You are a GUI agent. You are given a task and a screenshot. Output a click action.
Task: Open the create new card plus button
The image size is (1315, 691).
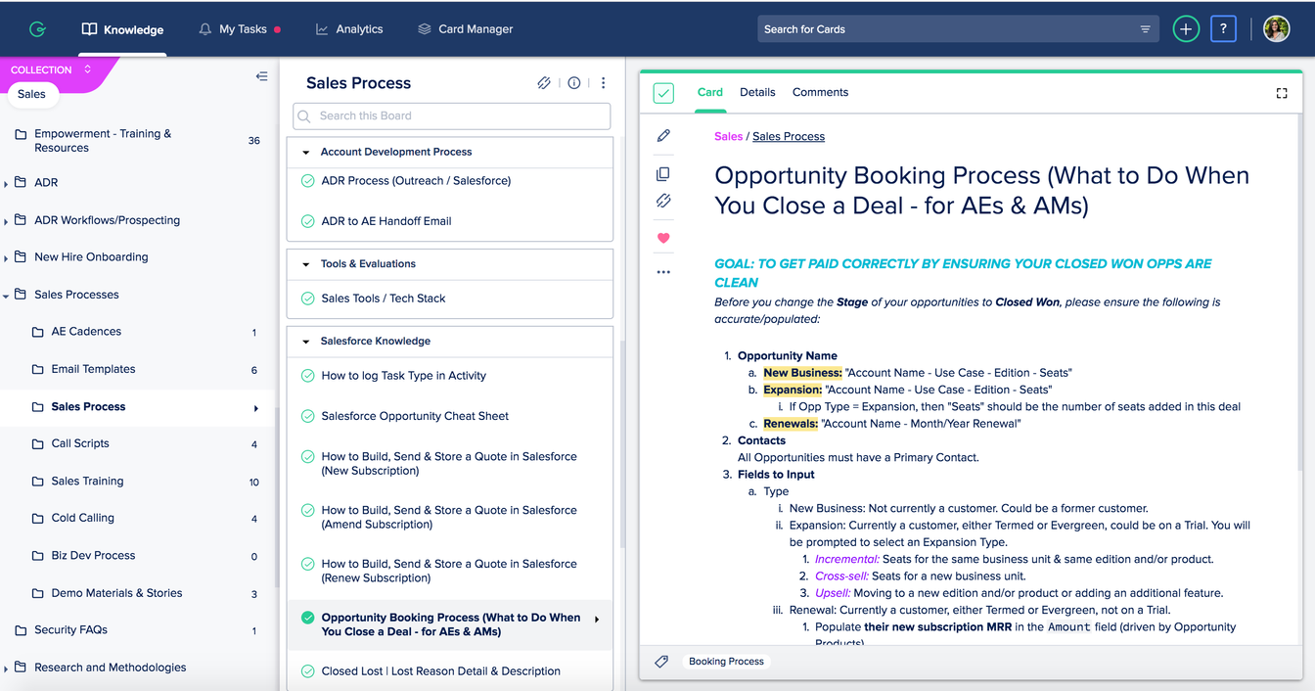[x=1186, y=29]
